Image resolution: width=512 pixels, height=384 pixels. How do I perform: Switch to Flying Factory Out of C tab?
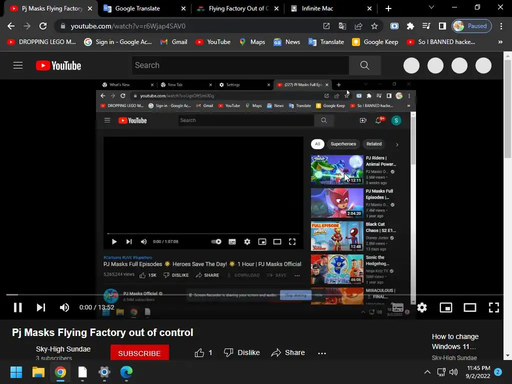(238, 8)
